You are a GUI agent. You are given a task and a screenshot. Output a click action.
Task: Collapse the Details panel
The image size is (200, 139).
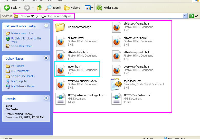[x=46, y=98]
